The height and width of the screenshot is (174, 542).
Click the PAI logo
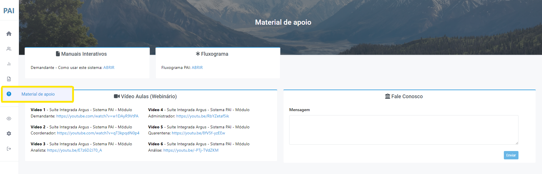click(x=9, y=11)
